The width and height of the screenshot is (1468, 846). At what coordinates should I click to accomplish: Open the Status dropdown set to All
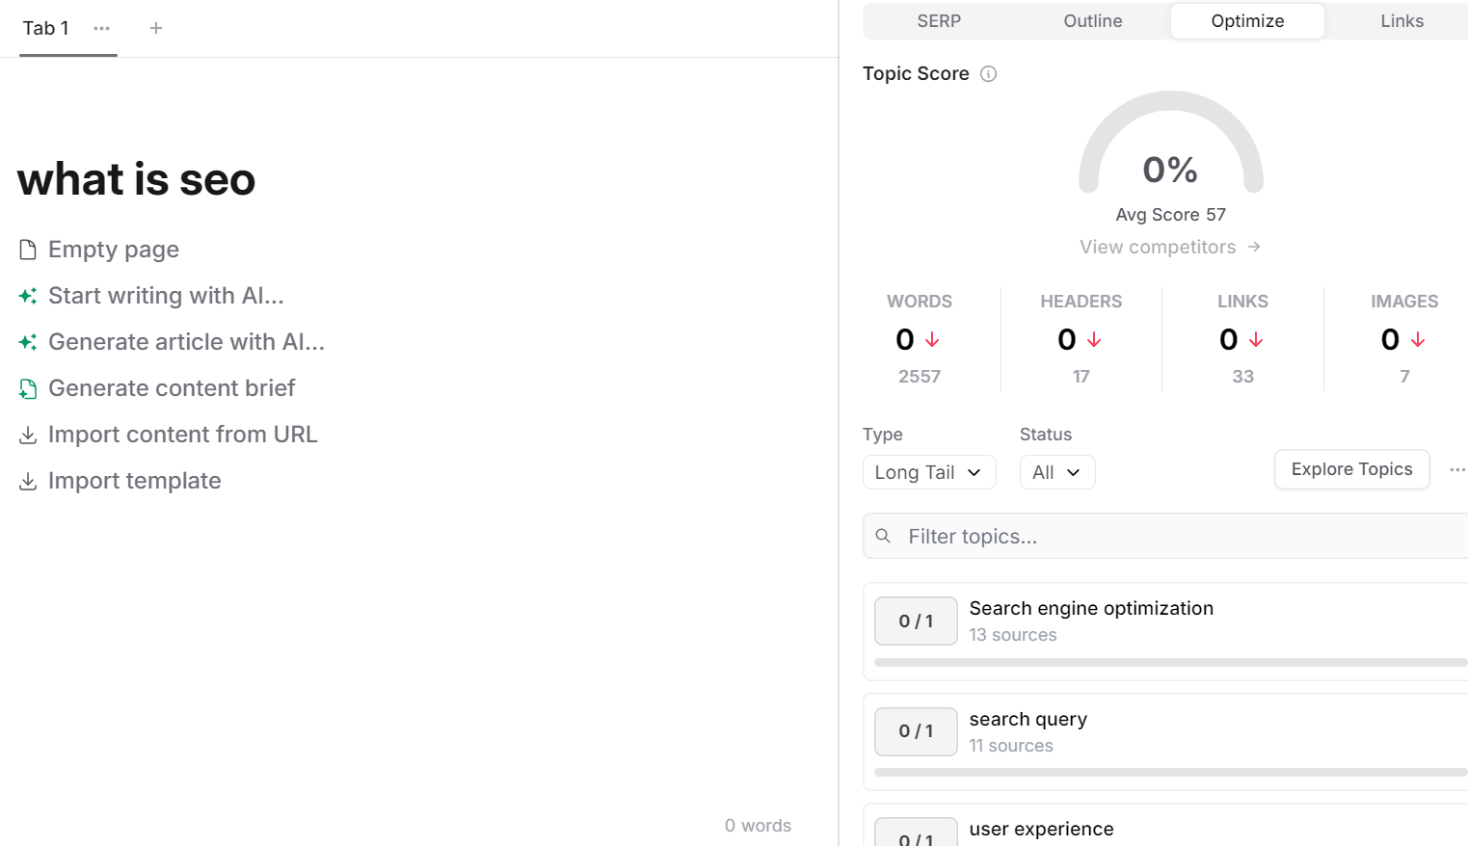pyautogui.click(x=1057, y=472)
